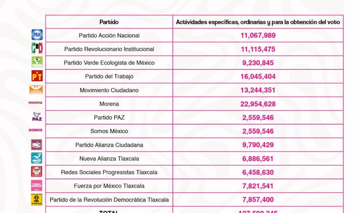This screenshot has height=213, width=353.
Task: Click the pink Fuerza por México logo
Action: [x=37, y=185]
